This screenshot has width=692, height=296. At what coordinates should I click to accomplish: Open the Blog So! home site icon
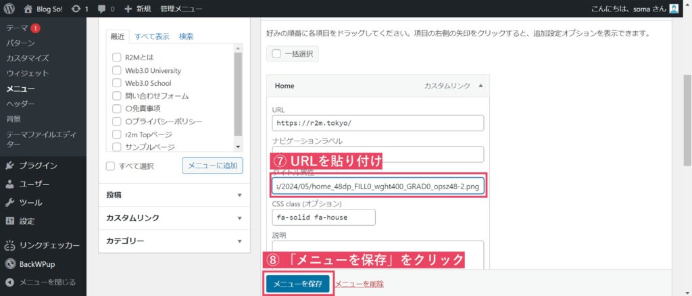pyautogui.click(x=28, y=9)
